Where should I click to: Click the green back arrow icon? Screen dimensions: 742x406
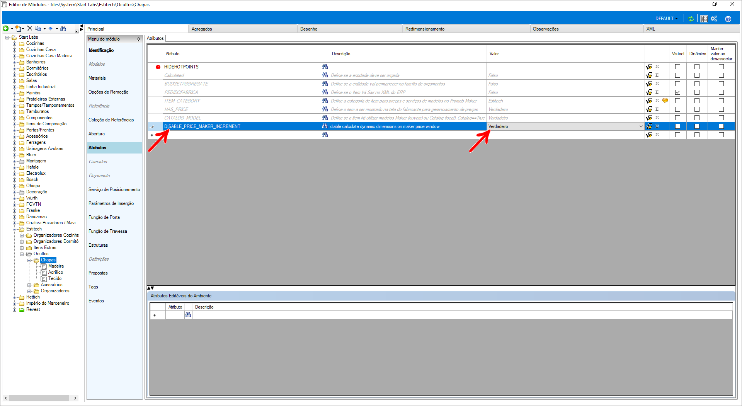click(6, 29)
